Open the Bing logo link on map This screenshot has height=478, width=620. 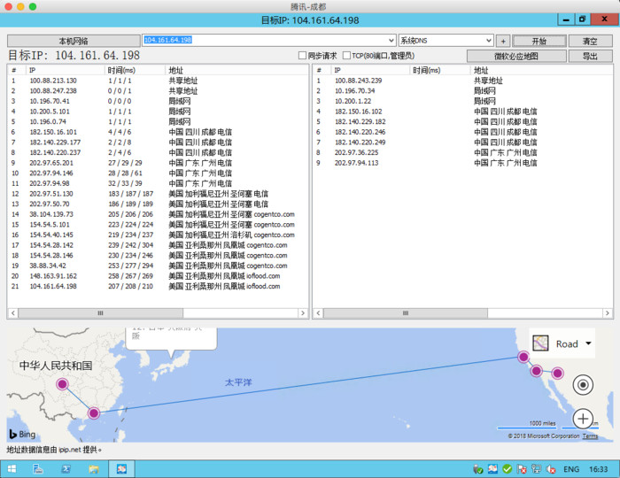[22, 434]
